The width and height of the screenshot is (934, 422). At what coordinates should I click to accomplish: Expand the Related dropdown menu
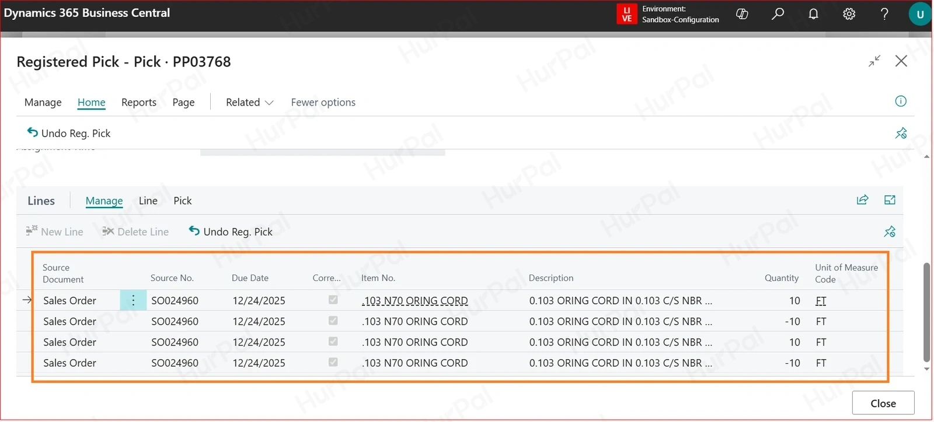(x=249, y=102)
